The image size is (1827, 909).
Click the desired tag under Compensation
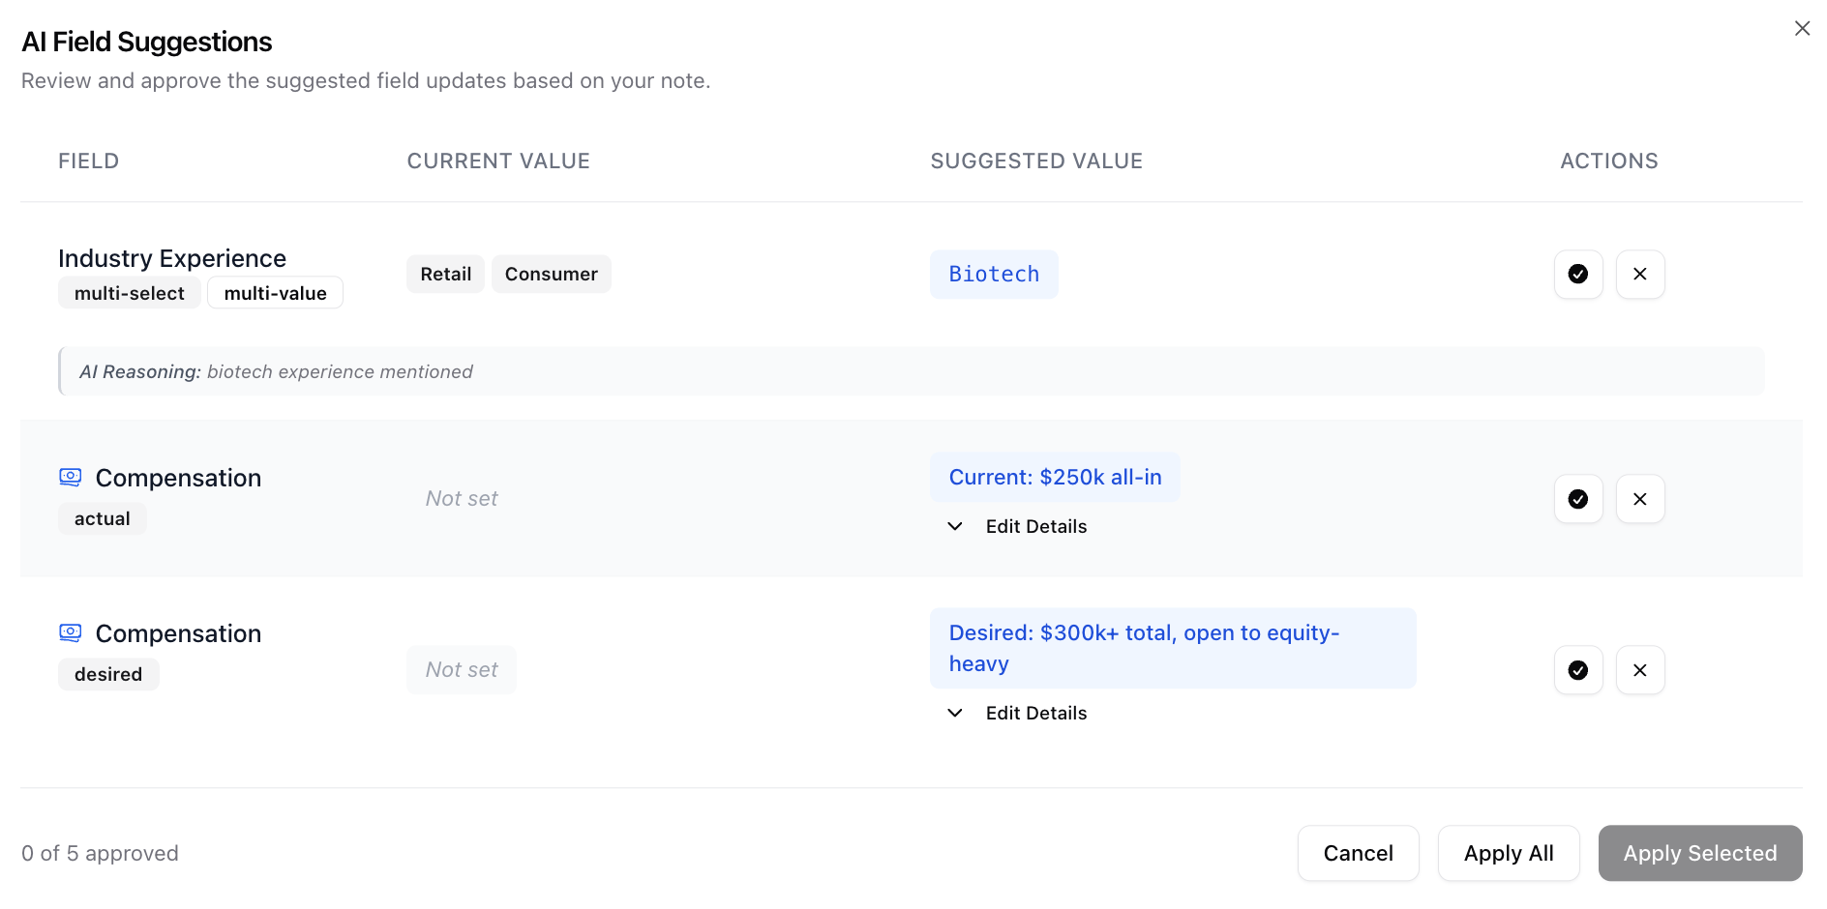coord(108,674)
